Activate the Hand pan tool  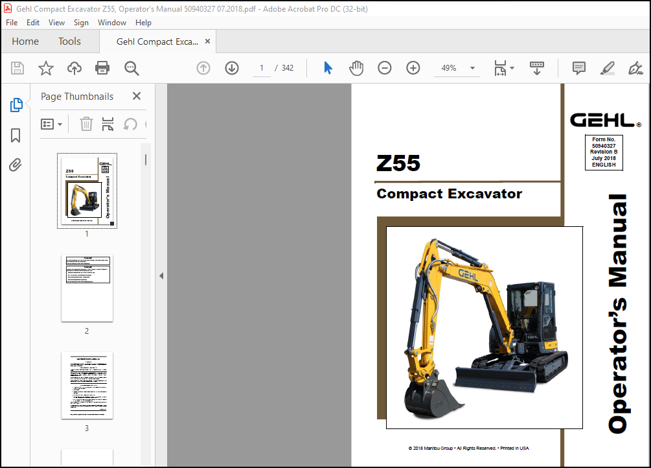(x=356, y=68)
